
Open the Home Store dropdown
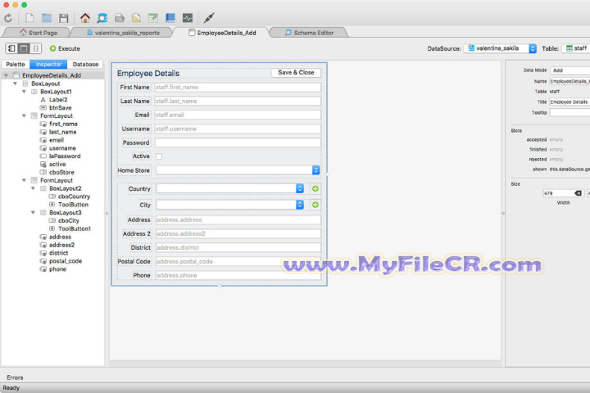point(238,170)
